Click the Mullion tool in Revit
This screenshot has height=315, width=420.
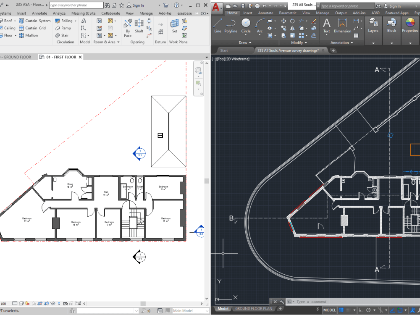coord(29,35)
